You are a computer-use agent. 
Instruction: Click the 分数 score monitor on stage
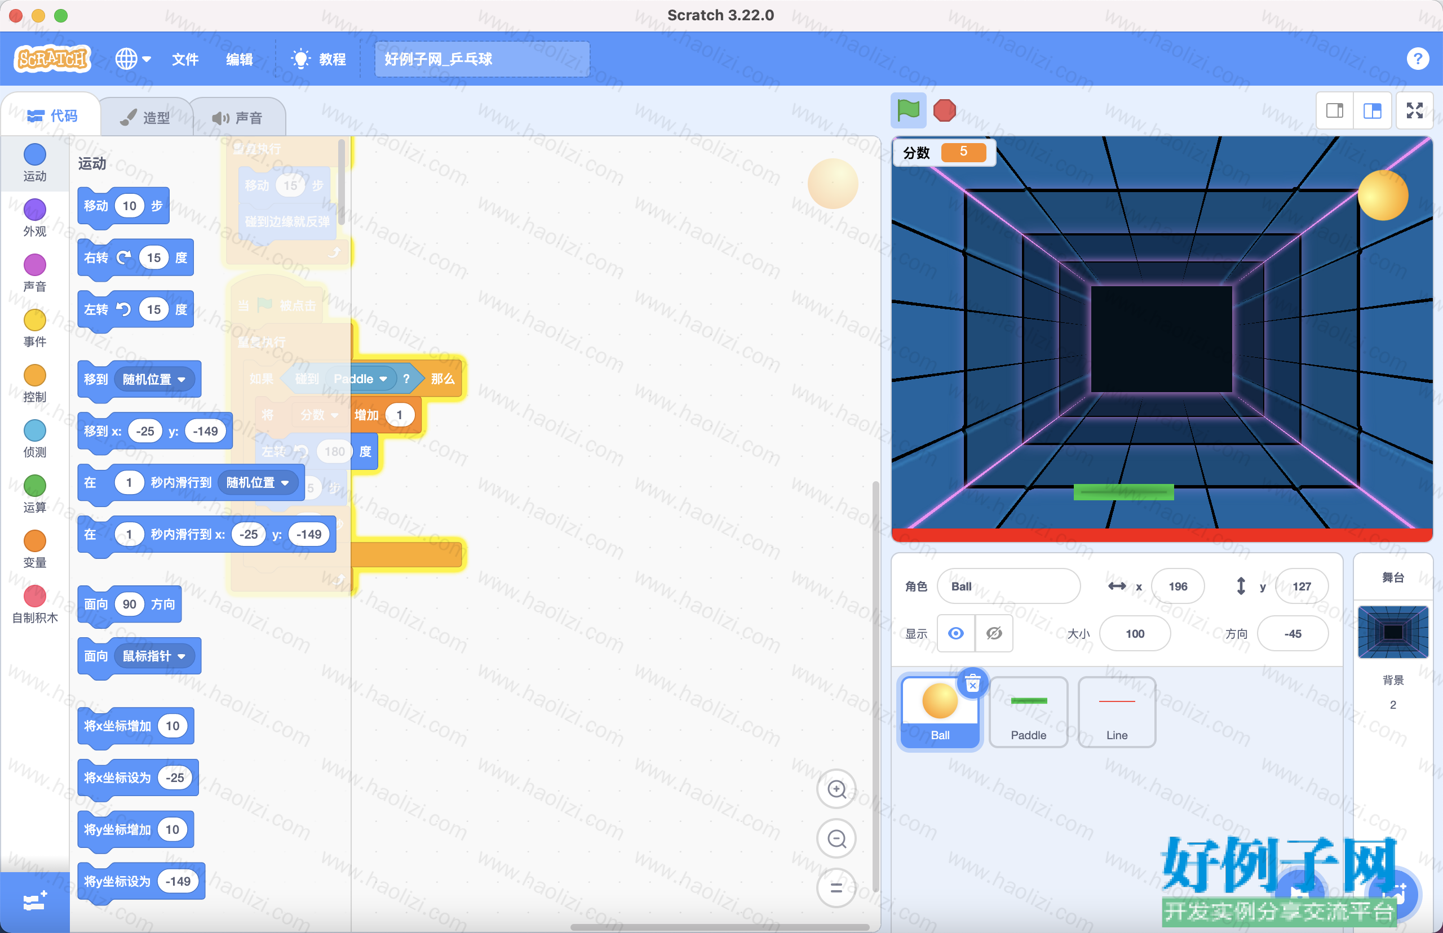(945, 152)
